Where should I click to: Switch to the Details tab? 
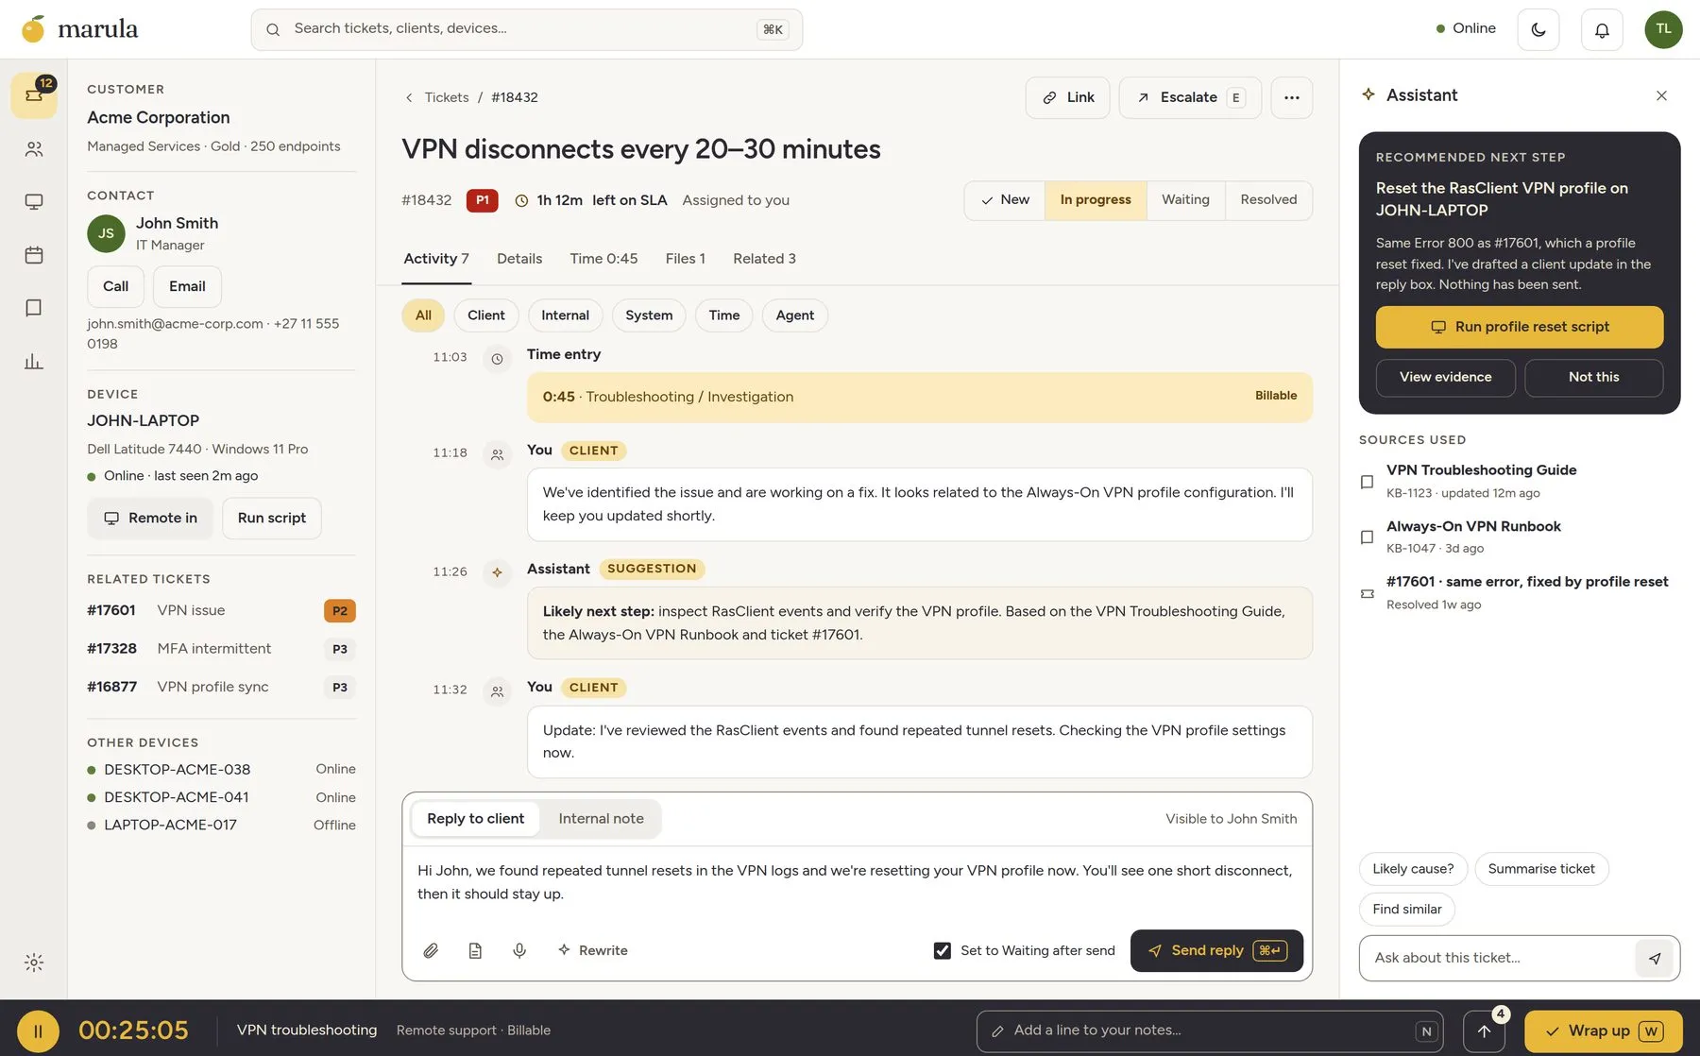(519, 259)
